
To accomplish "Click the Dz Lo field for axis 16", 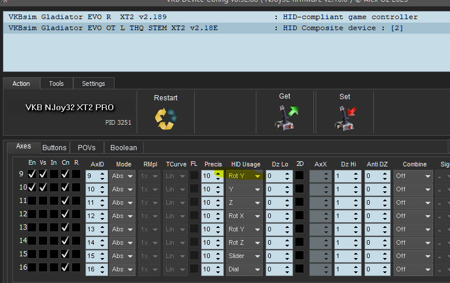I will coord(279,270).
